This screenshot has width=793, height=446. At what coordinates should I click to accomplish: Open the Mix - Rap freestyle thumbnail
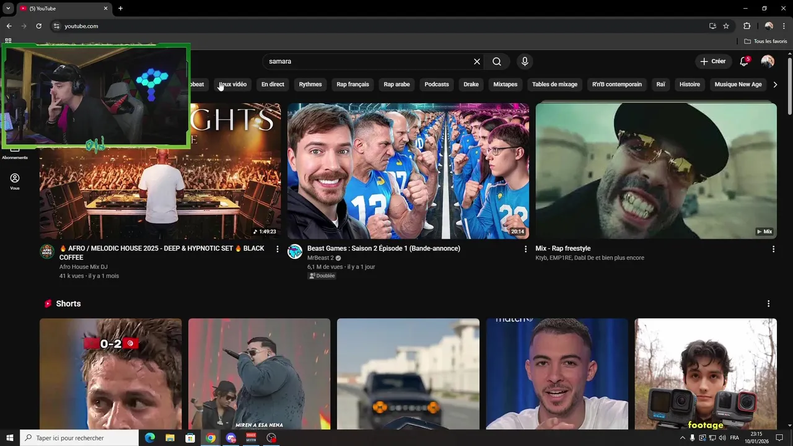(x=655, y=171)
